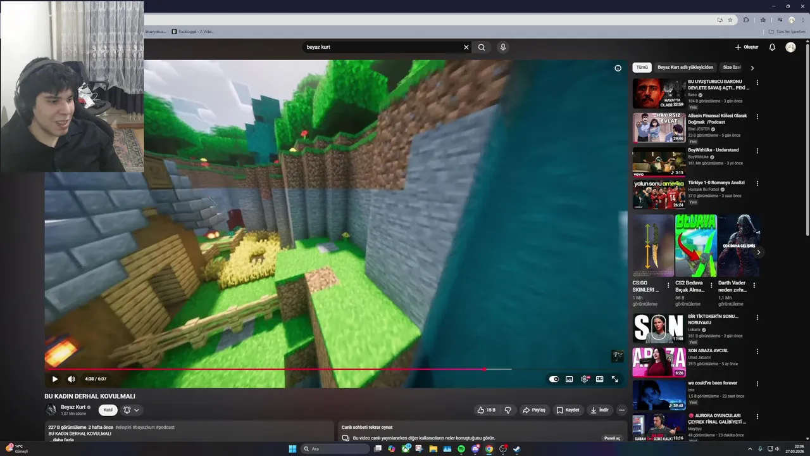Play the paused YouTube video
Viewport: 810px width, 456px height.
click(55, 379)
